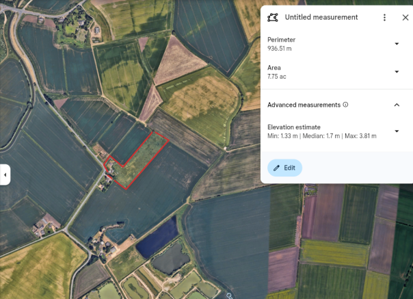Click the dark blue pond on the map
The height and width of the screenshot is (299, 413).
tap(157, 239)
